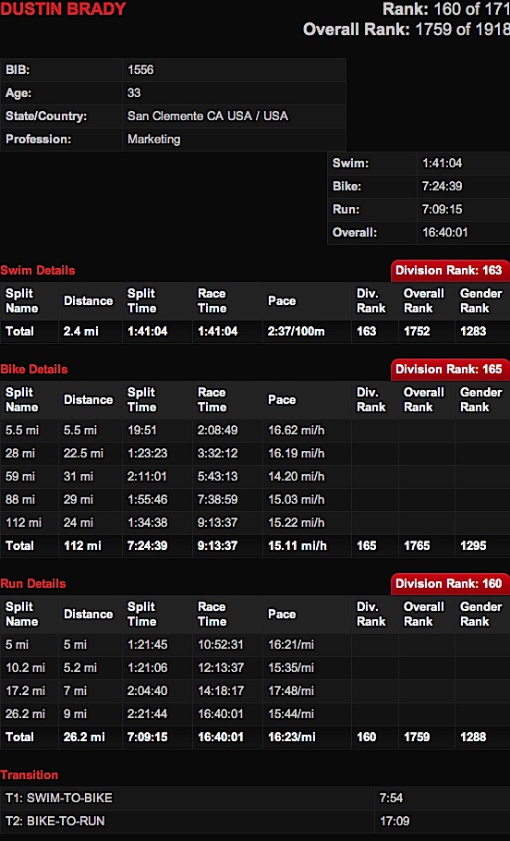Viewport: 510px width, 841px height.
Task: Click the red Division Rank: 163 badge
Action: (x=449, y=270)
